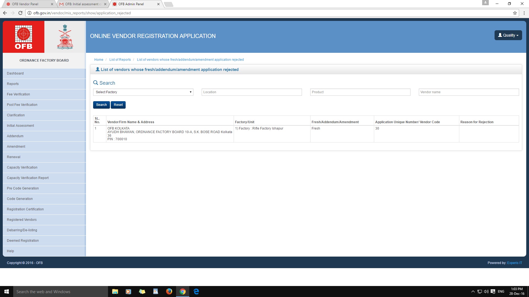Screen dimensions: 529x297
Task: Open File Explorer on taskbar
Action: click(x=115, y=291)
